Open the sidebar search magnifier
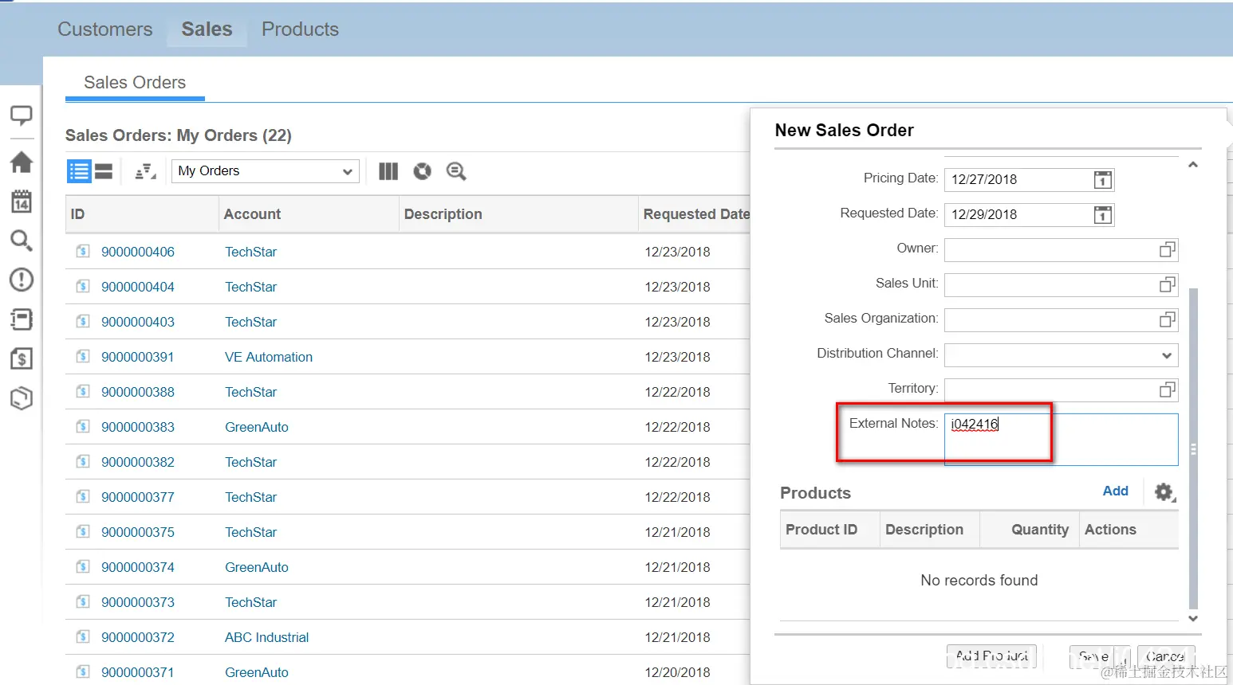The height and width of the screenshot is (685, 1233). [21, 240]
